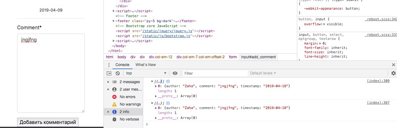Clear the console with the ban icon
397x128 pixels.
(x=118, y=73)
